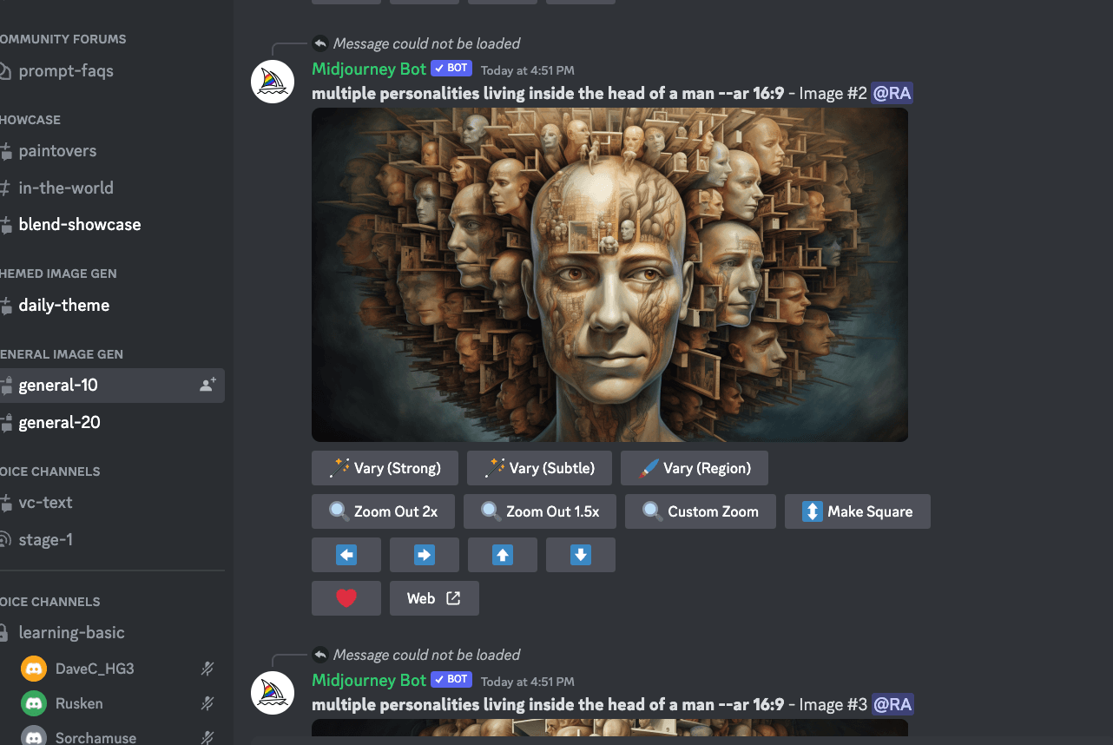Click the muted mic icon beside Rusken
Viewport: 1113px width, 745px height.
pyautogui.click(x=207, y=703)
